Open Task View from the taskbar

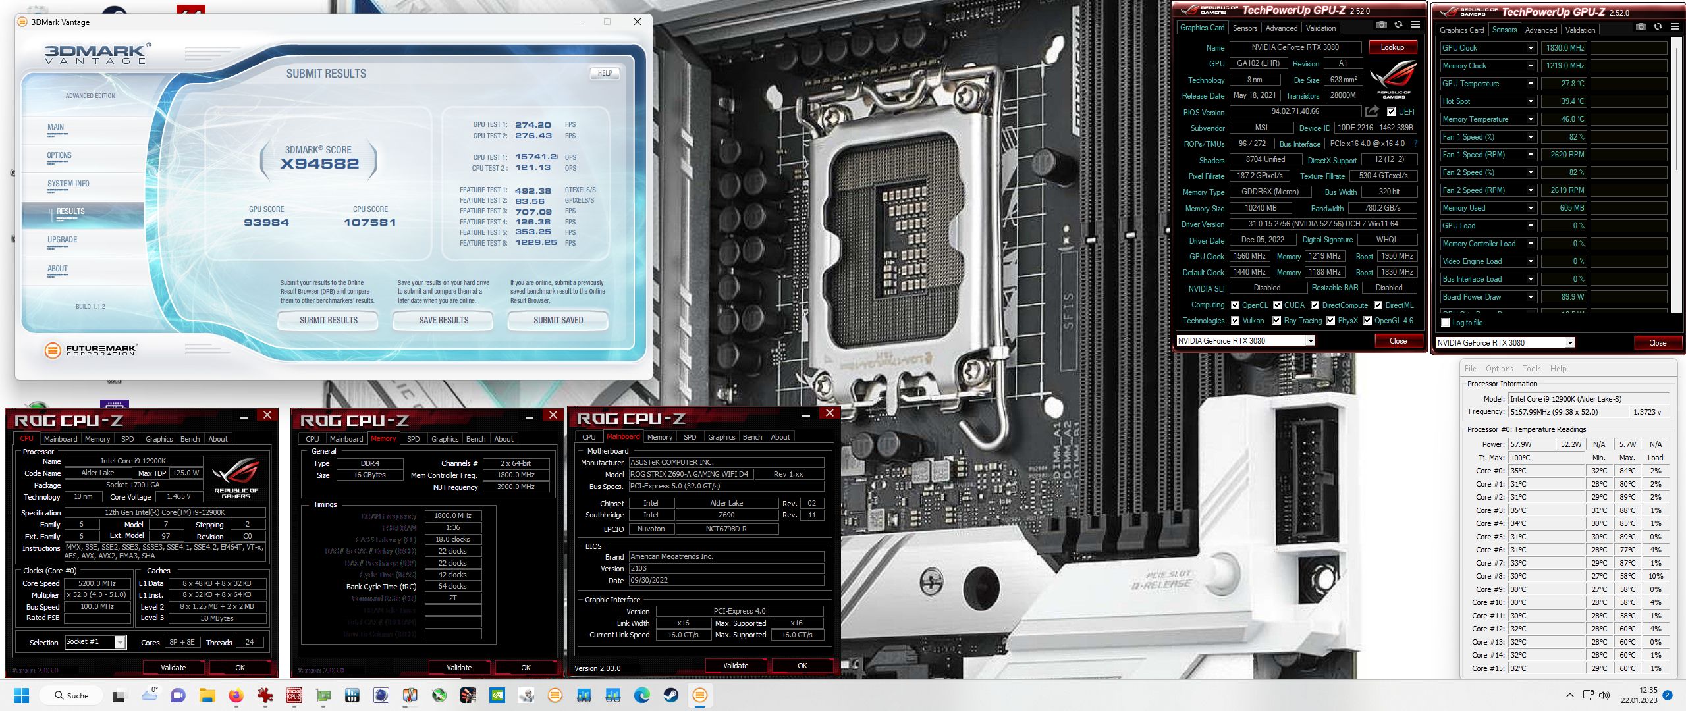[x=119, y=695]
